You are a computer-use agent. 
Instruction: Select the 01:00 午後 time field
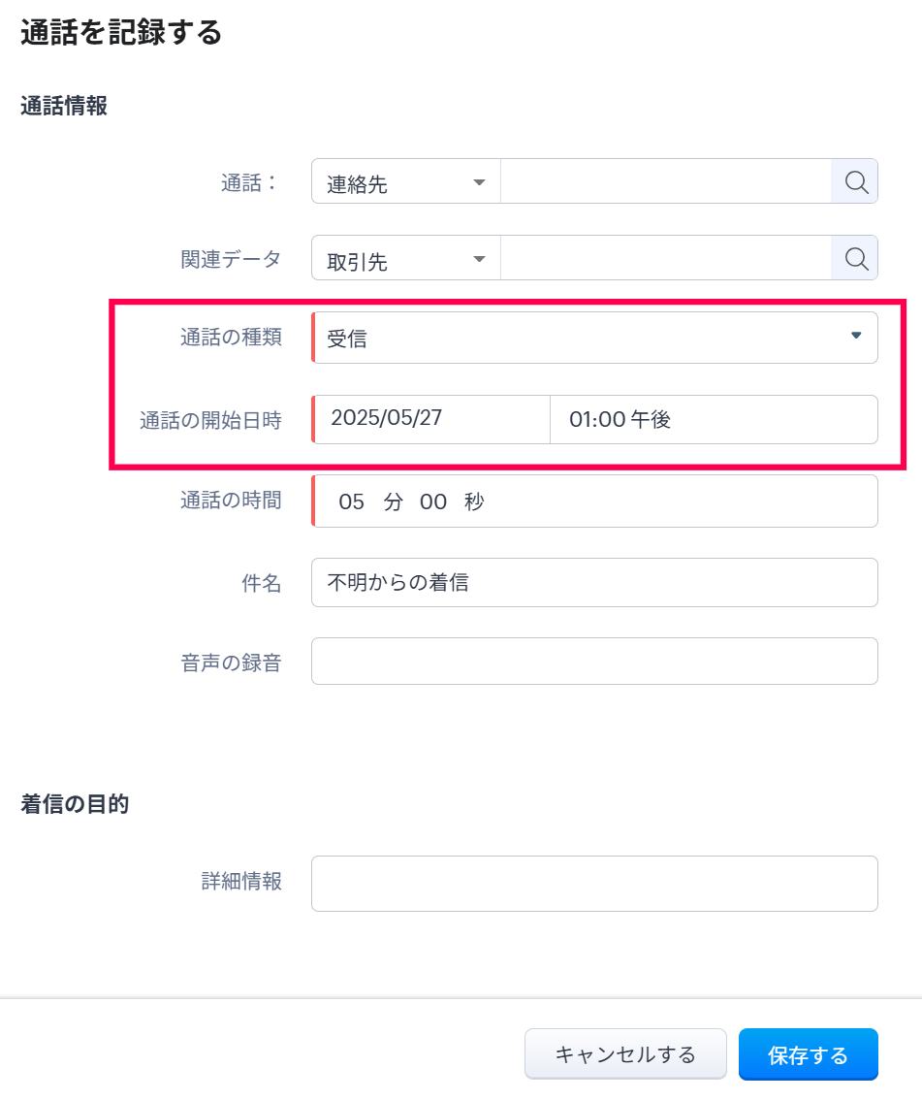[x=713, y=419]
